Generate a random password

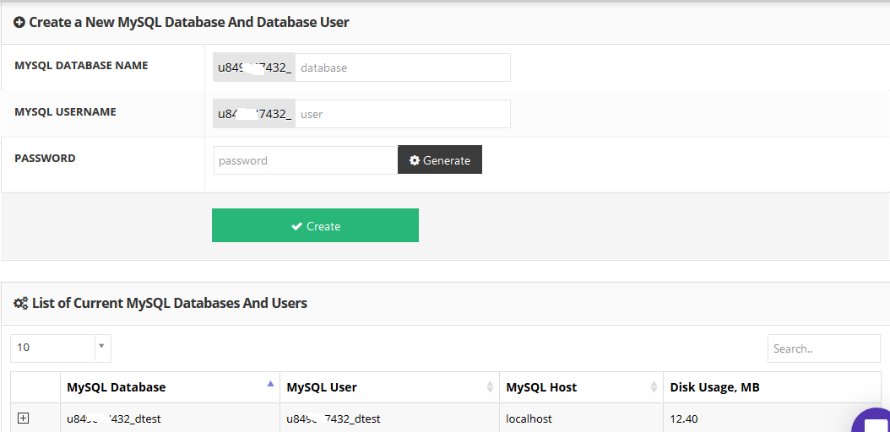[x=440, y=160]
